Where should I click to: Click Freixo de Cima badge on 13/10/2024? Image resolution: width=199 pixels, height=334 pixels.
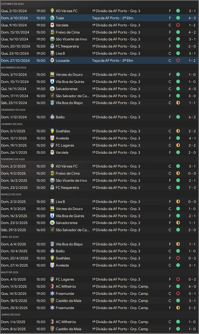52,32
